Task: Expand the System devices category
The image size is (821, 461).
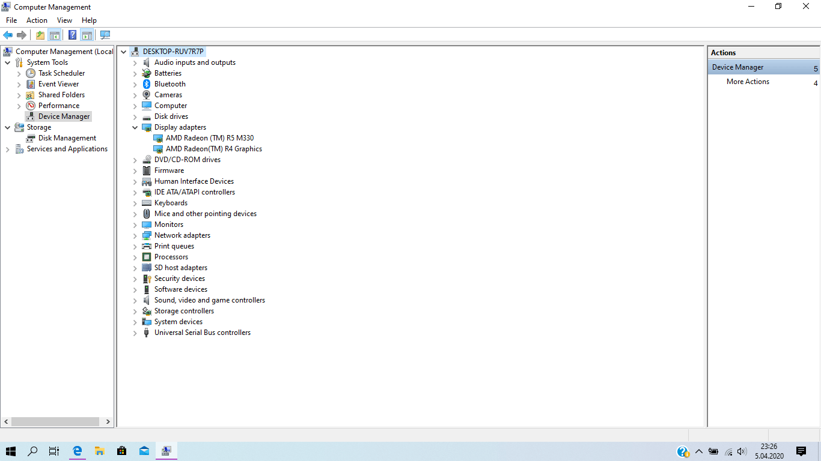Action: click(x=135, y=322)
